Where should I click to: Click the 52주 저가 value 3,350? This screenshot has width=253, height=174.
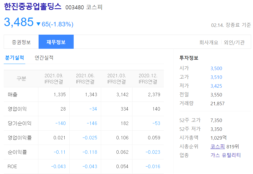click(x=216, y=129)
